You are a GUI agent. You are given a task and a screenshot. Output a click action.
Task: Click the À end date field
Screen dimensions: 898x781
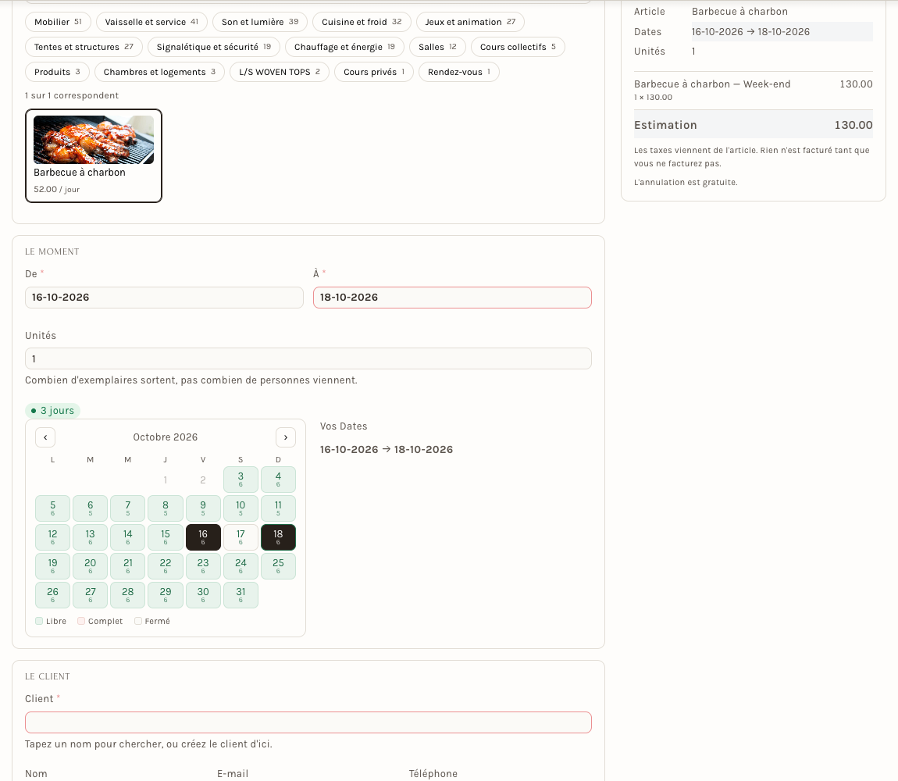pos(452,298)
